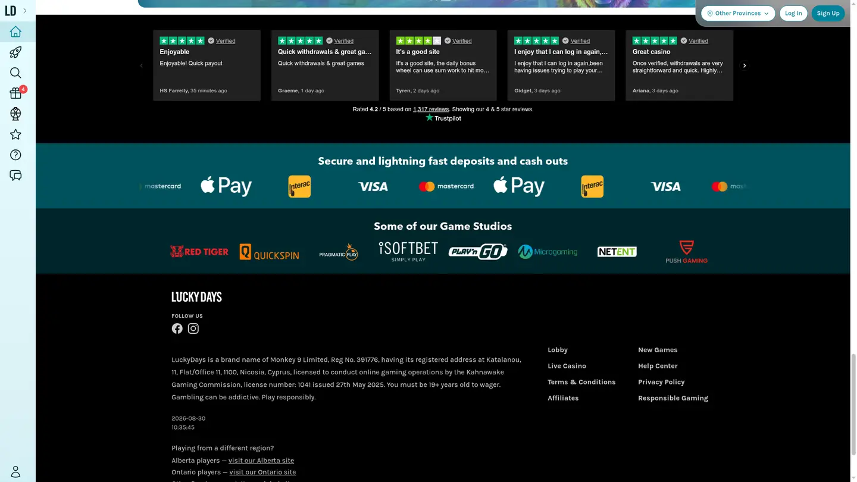This screenshot has height=482, width=857.
Task: Open the Verified link on Enjoyable review
Action: (226, 41)
